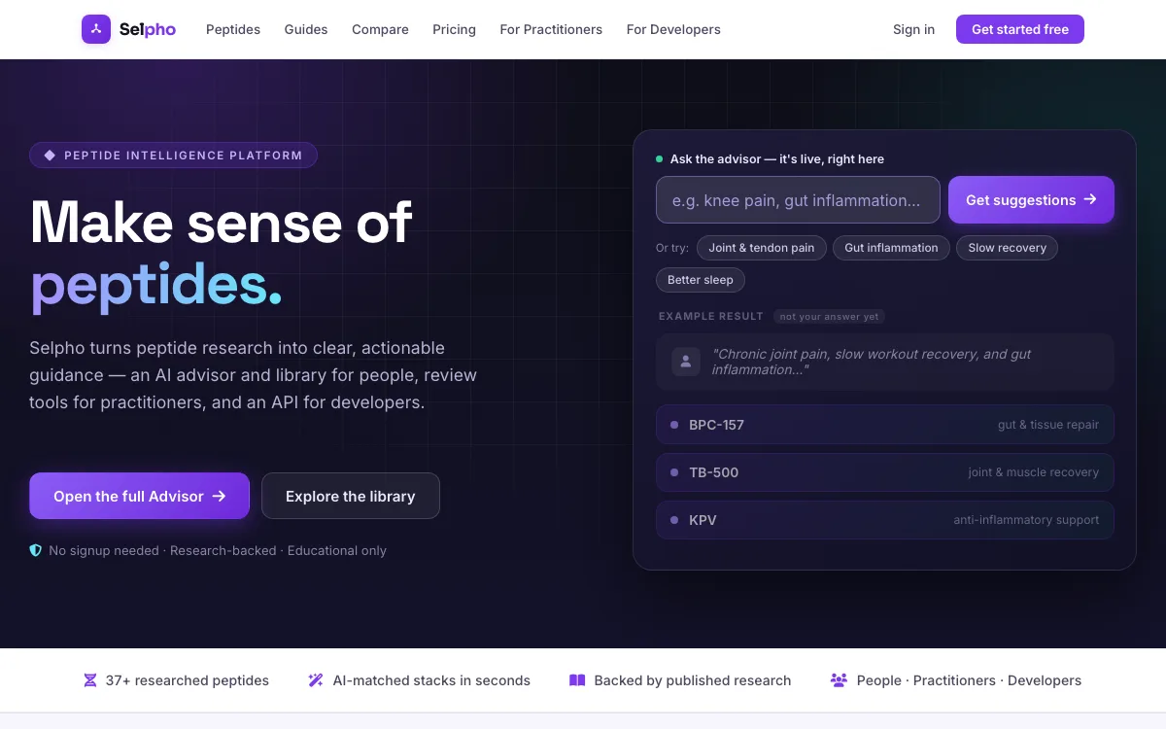Click the purple dot beside KPV

click(x=674, y=520)
